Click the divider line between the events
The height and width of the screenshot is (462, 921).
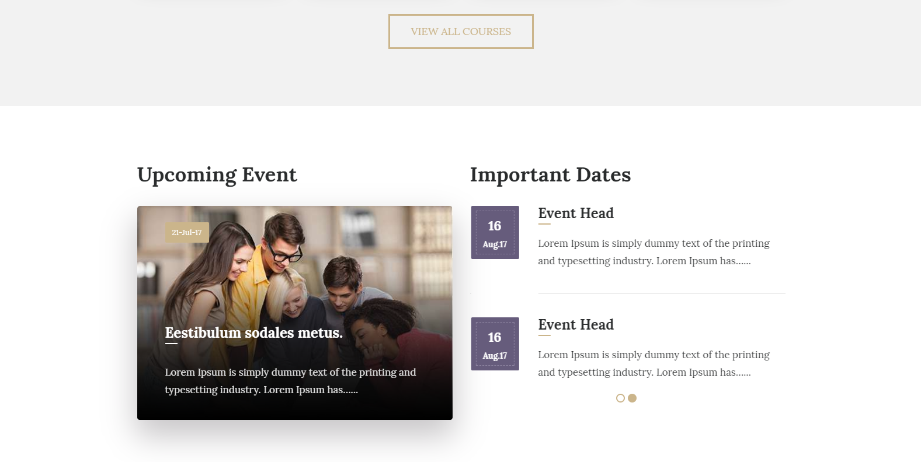point(661,293)
